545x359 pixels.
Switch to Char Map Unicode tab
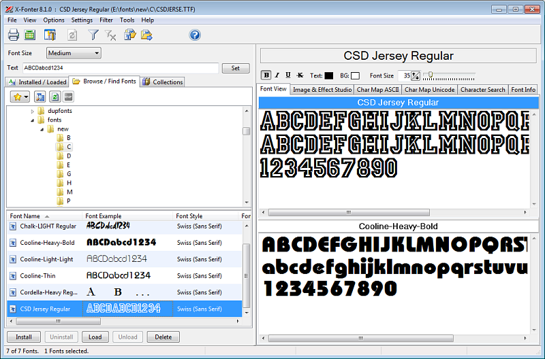point(429,90)
